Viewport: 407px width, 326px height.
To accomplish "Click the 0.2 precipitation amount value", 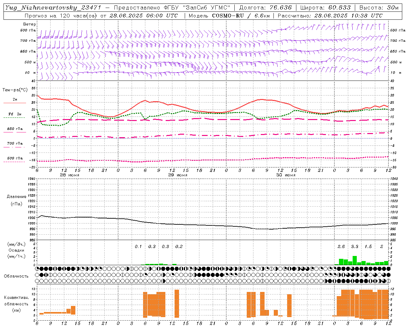I will pyautogui.click(x=179, y=246).
